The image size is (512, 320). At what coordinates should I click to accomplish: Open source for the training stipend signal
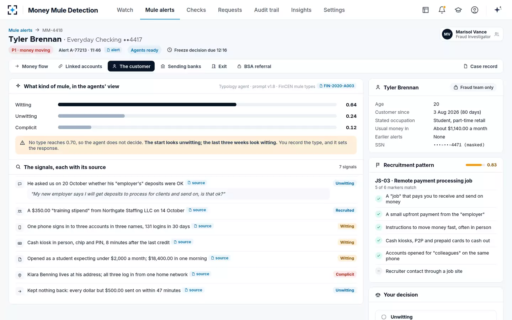197,210
